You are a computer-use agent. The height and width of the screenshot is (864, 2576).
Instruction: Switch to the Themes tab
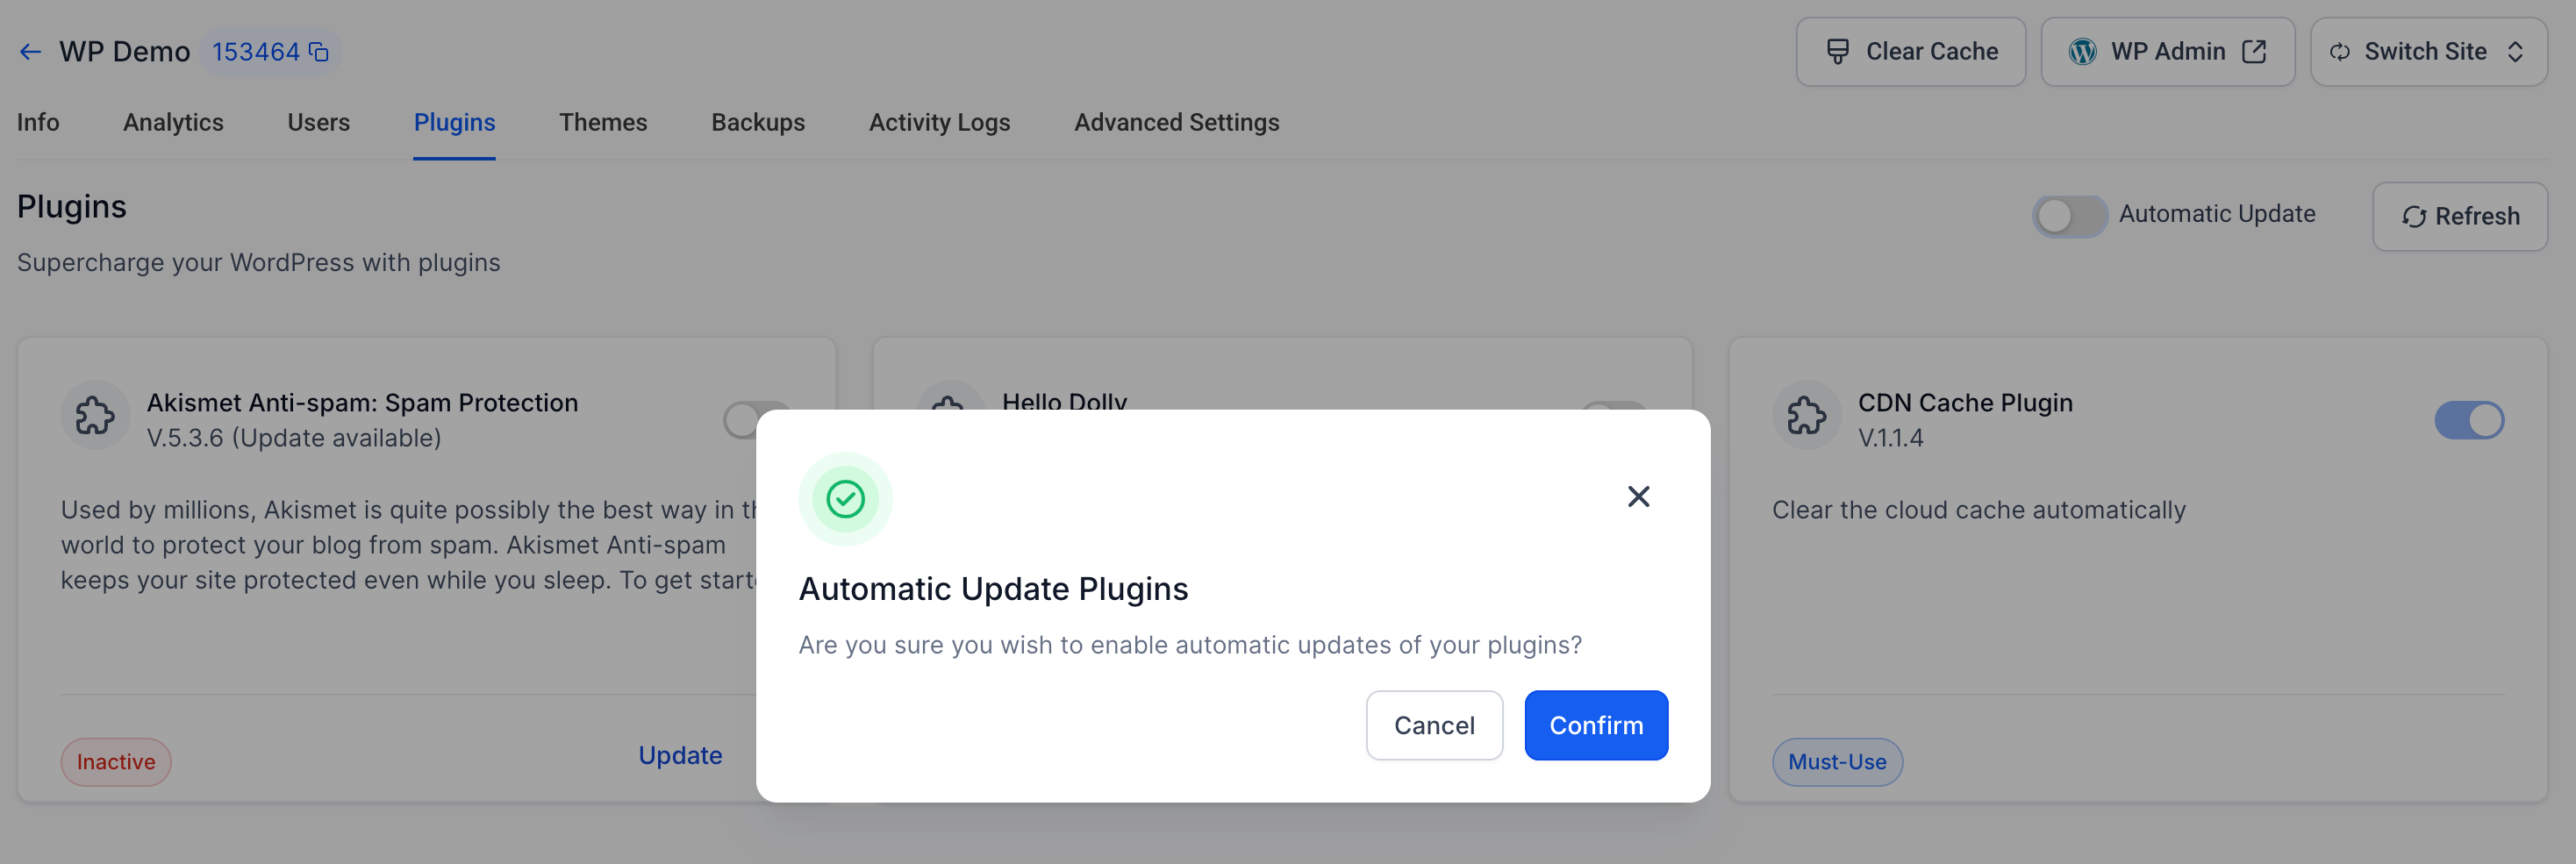[x=603, y=123]
